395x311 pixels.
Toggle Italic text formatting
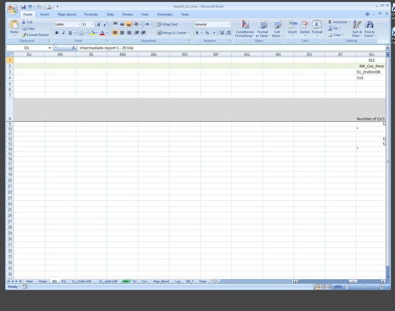[63, 33]
